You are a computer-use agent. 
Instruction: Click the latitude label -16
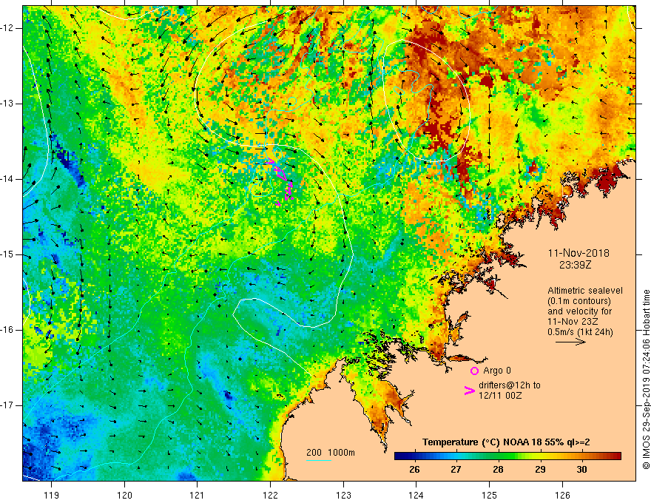click(7, 330)
